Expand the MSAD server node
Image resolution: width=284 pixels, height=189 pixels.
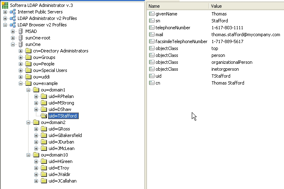click(x=13, y=31)
